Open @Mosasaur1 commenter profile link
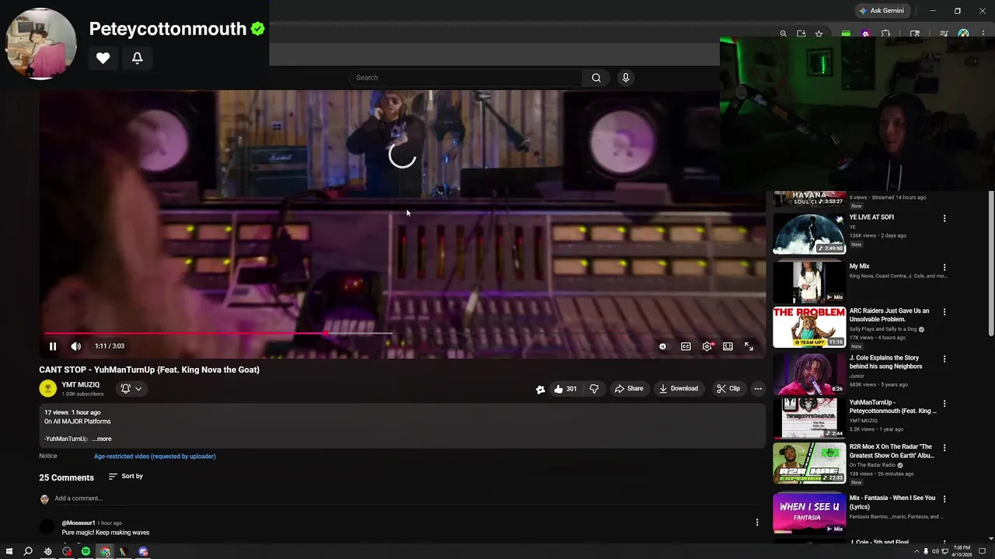 79,523
